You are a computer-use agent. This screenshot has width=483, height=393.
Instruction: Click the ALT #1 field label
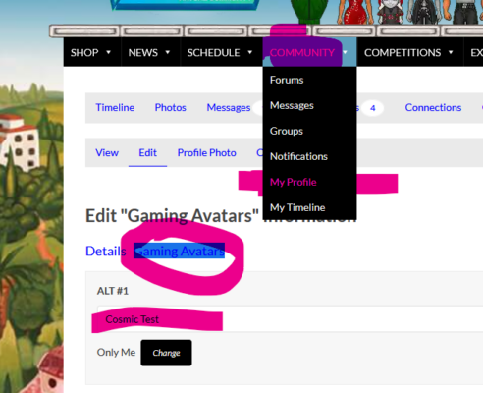(x=113, y=291)
